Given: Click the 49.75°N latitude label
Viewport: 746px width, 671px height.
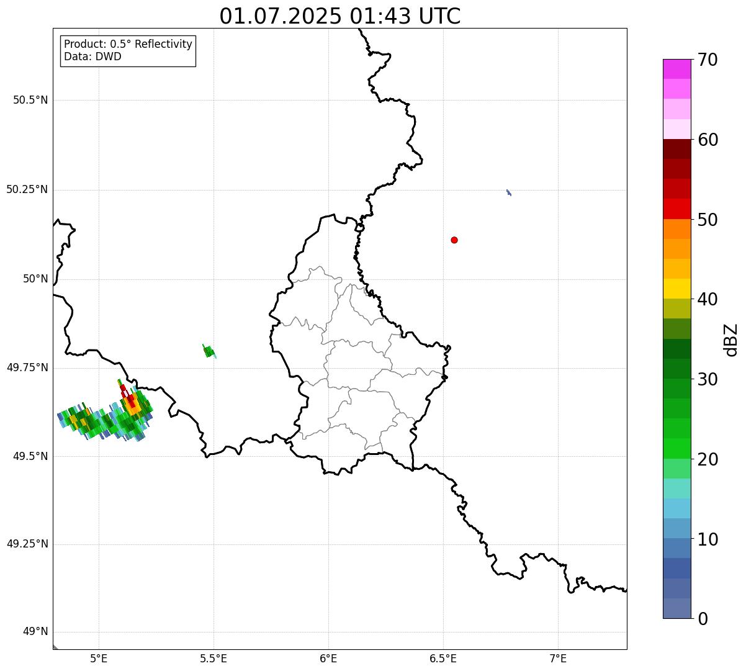Looking at the screenshot, I should coord(27,367).
